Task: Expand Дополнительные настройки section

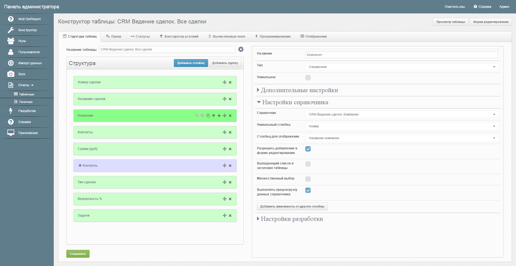Action: tap(297, 90)
